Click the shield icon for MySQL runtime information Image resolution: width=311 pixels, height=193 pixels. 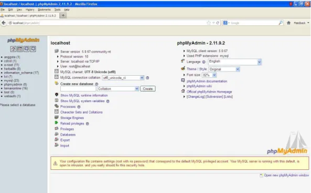tap(57, 95)
